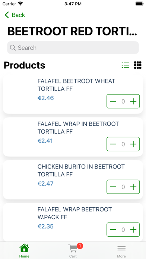
Task: Increase Falafel Wrap Beetroot W.Pack quantity
Action: (133, 230)
